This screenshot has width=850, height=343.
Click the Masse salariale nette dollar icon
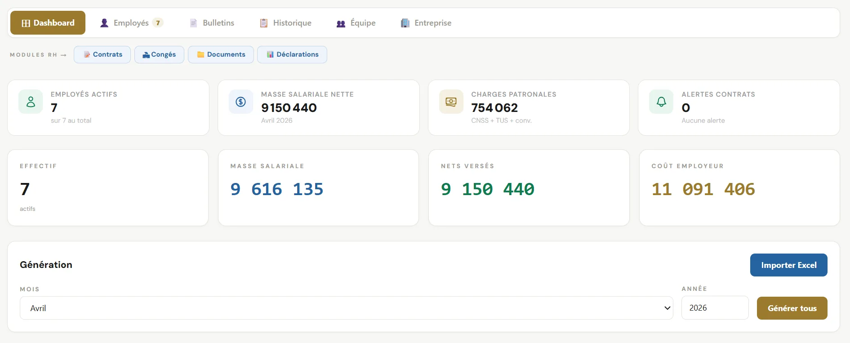[241, 102]
